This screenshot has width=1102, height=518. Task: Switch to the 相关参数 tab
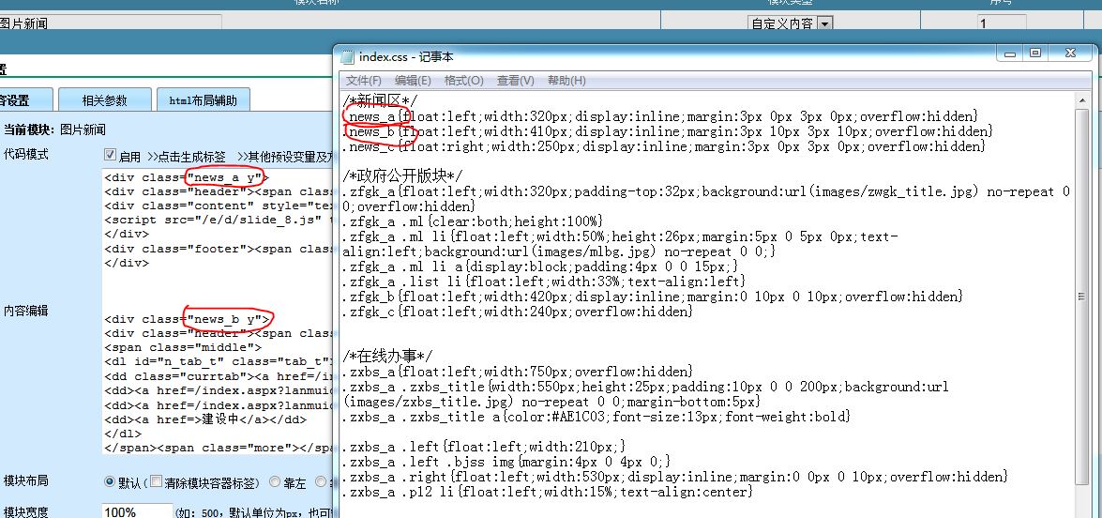104,100
